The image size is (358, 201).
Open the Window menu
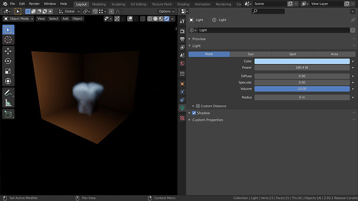pos(50,4)
